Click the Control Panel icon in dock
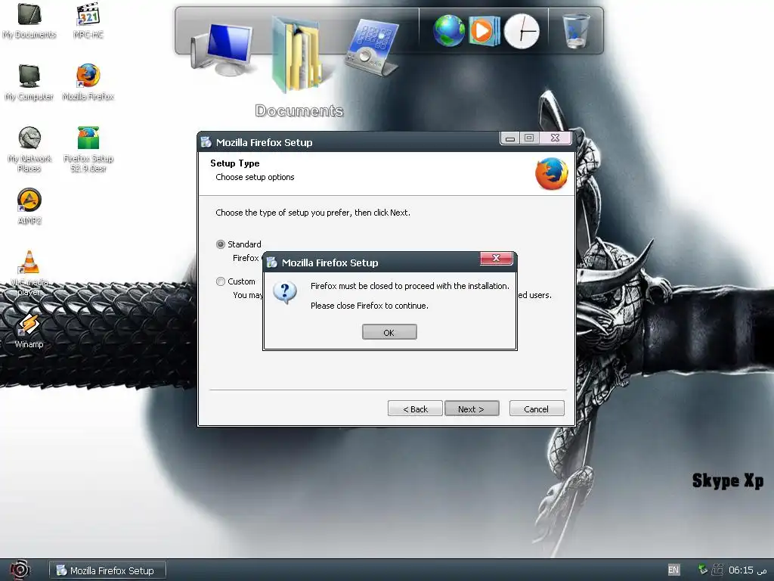 point(373,48)
